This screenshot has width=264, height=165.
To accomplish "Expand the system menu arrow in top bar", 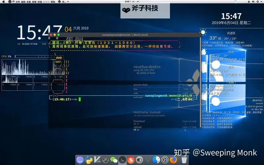I will click(x=261, y=2).
